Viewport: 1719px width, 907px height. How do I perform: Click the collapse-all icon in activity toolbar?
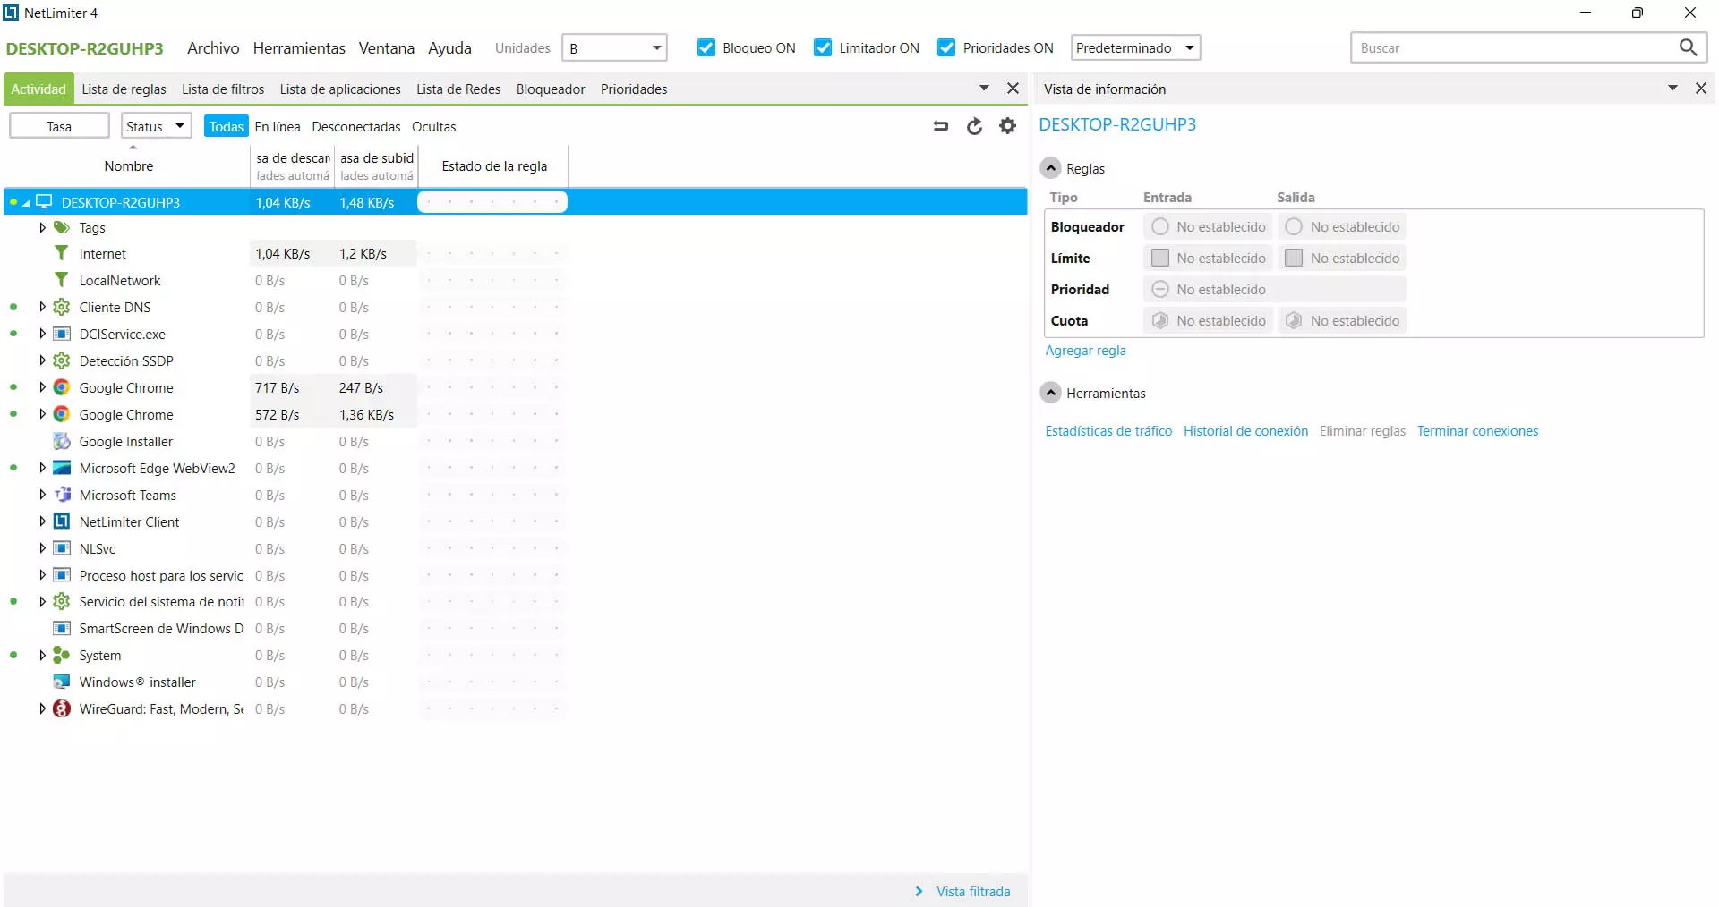pyautogui.click(x=940, y=126)
